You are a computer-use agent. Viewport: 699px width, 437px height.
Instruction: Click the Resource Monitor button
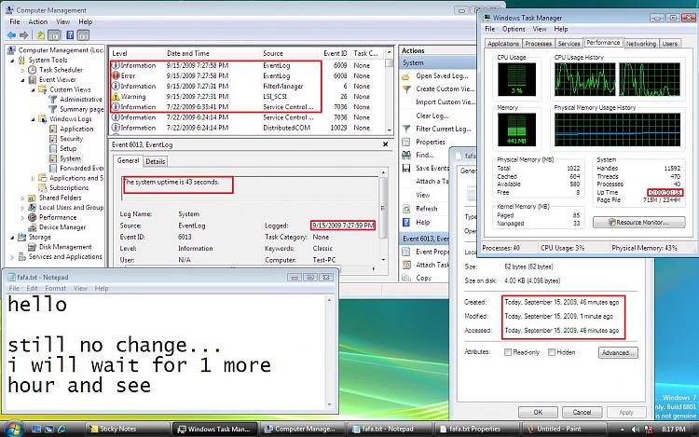click(638, 222)
